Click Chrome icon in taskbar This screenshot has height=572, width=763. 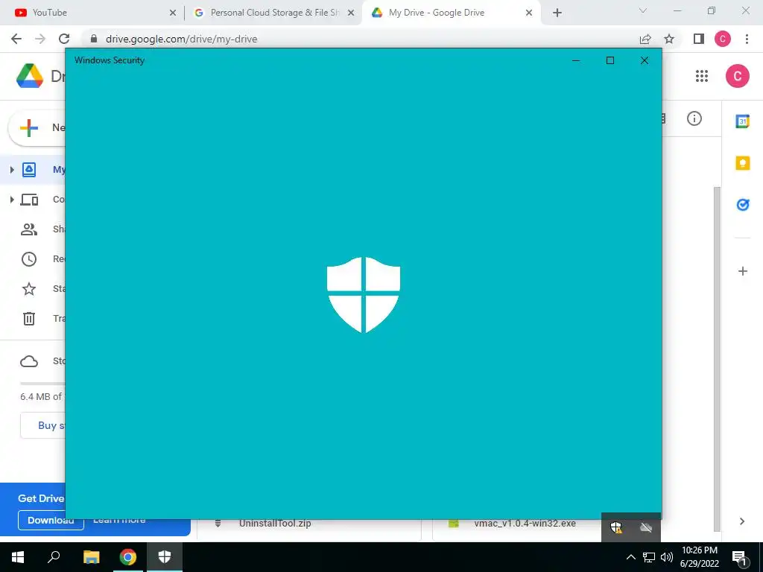click(128, 557)
